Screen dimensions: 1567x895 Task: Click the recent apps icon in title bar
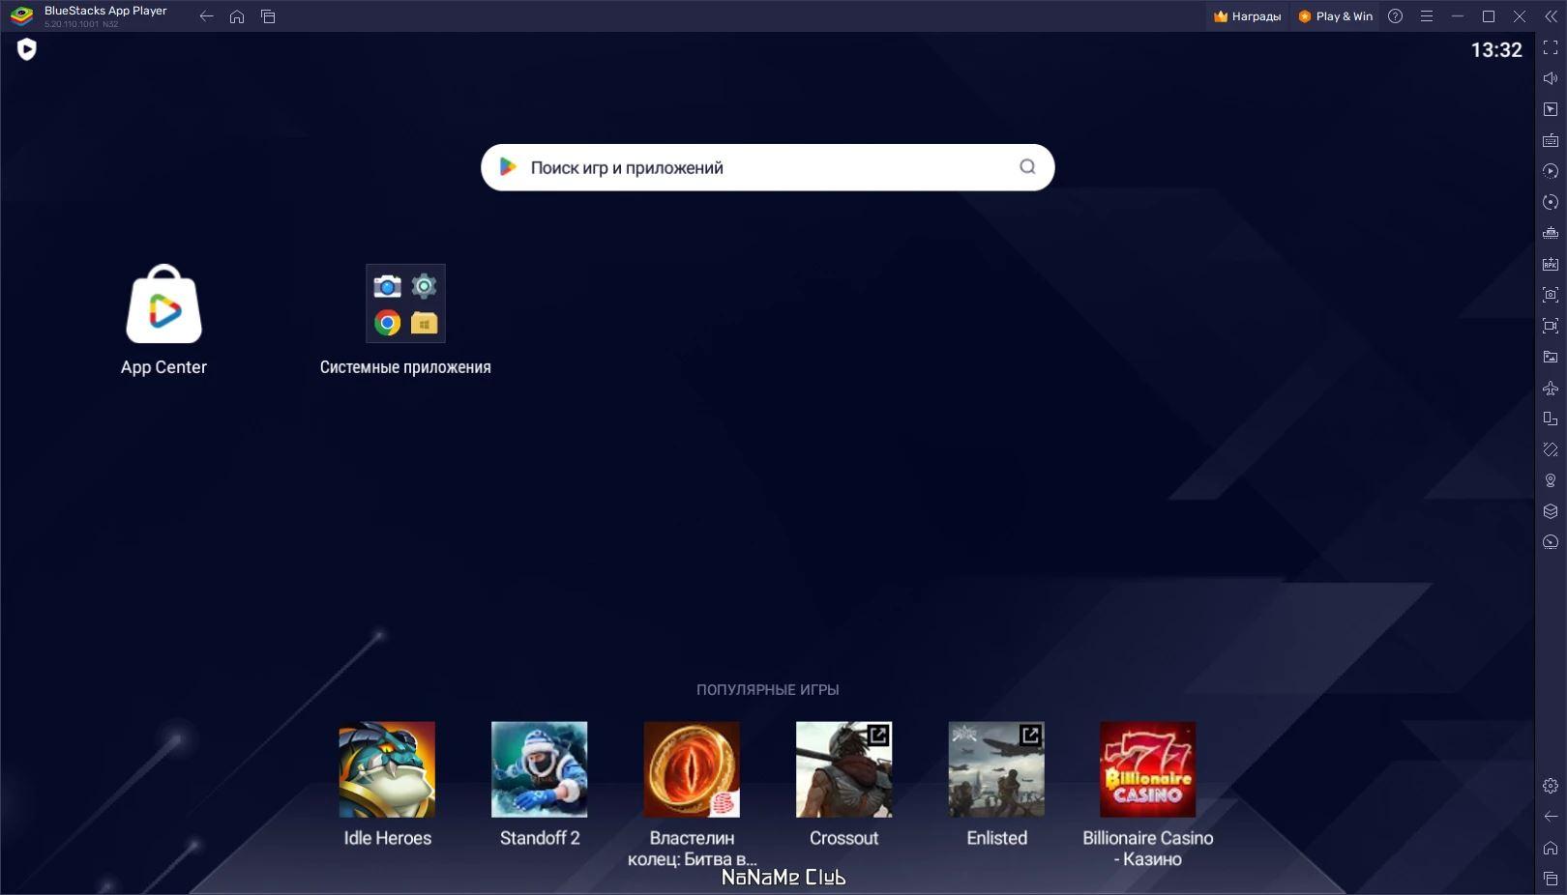[x=268, y=16]
